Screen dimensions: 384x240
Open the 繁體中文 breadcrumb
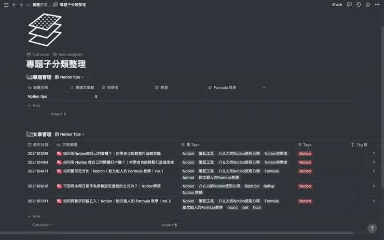[37, 5]
